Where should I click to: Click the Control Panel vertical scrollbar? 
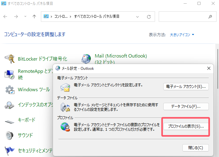pyautogui.click(x=217, y=69)
